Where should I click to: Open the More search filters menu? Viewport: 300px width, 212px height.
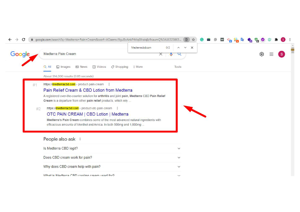(138, 67)
